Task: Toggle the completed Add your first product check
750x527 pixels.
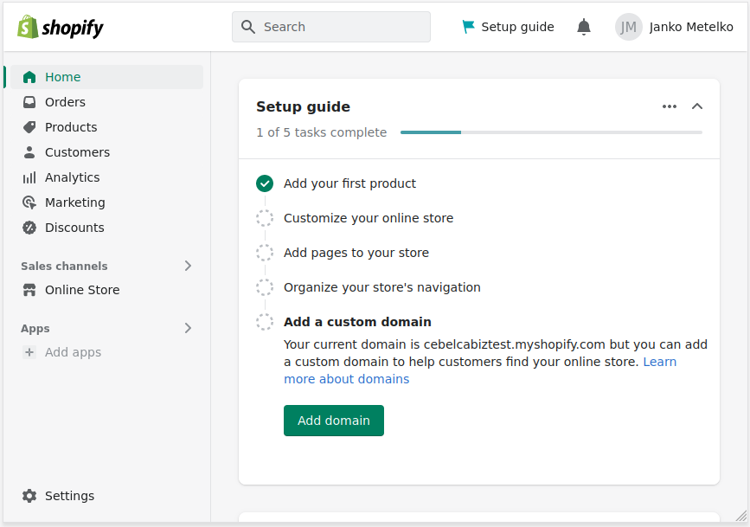Action: pos(265,183)
